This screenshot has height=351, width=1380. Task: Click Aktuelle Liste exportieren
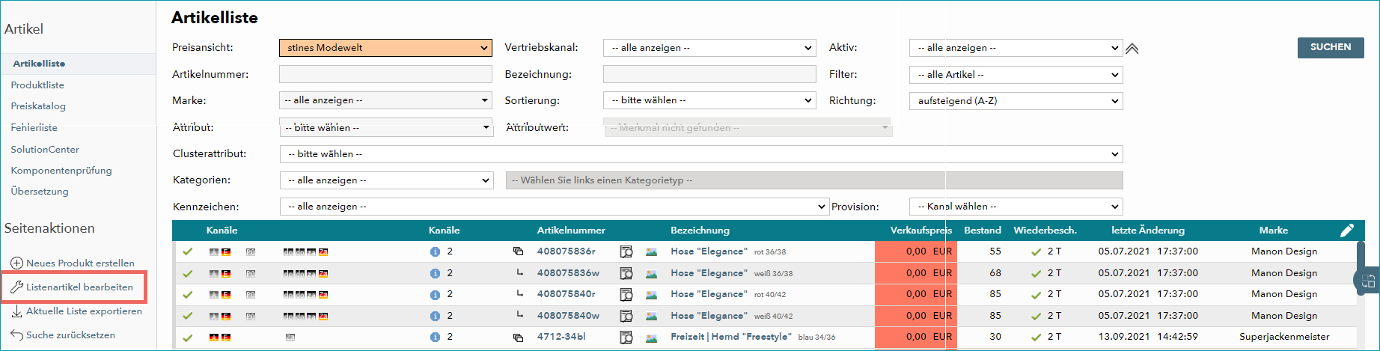(x=76, y=311)
